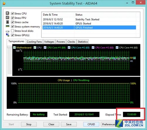The width and height of the screenshot is (147, 130).
Task: Open the CPUID panel
Action: [91, 124]
